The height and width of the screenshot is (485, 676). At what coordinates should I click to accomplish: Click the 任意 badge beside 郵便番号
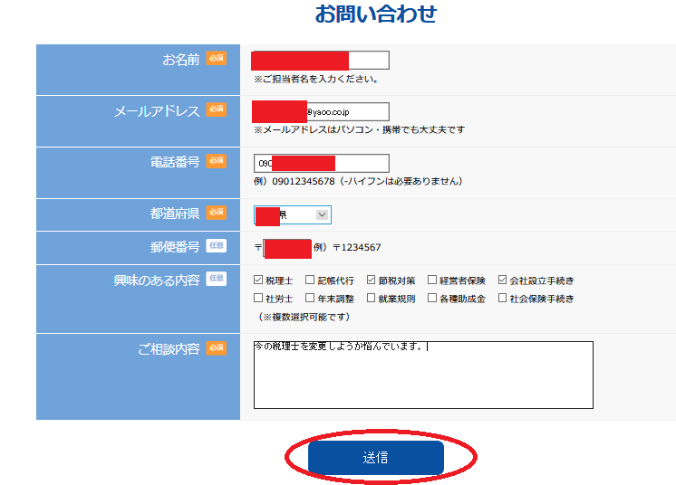[x=216, y=245]
